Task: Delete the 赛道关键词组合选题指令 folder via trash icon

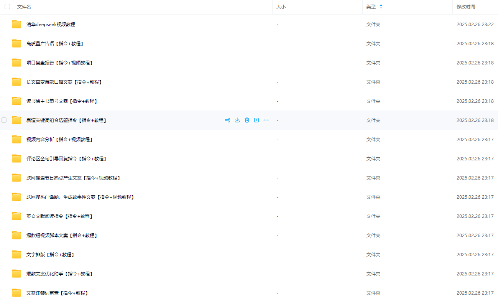Action: coord(247,120)
